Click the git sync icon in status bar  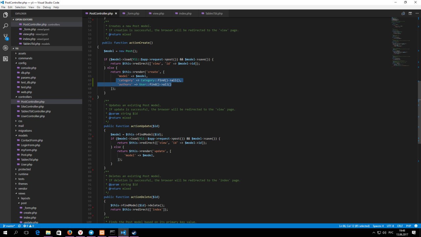(x=20, y=226)
